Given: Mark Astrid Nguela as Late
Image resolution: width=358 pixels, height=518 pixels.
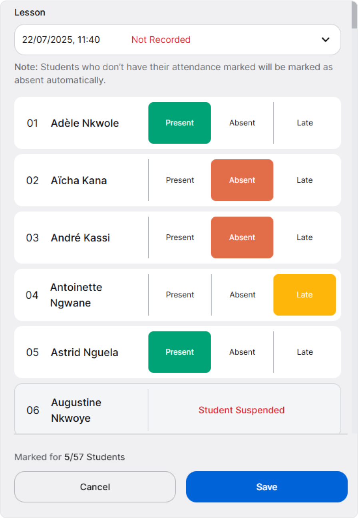Looking at the screenshot, I should click(304, 352).
